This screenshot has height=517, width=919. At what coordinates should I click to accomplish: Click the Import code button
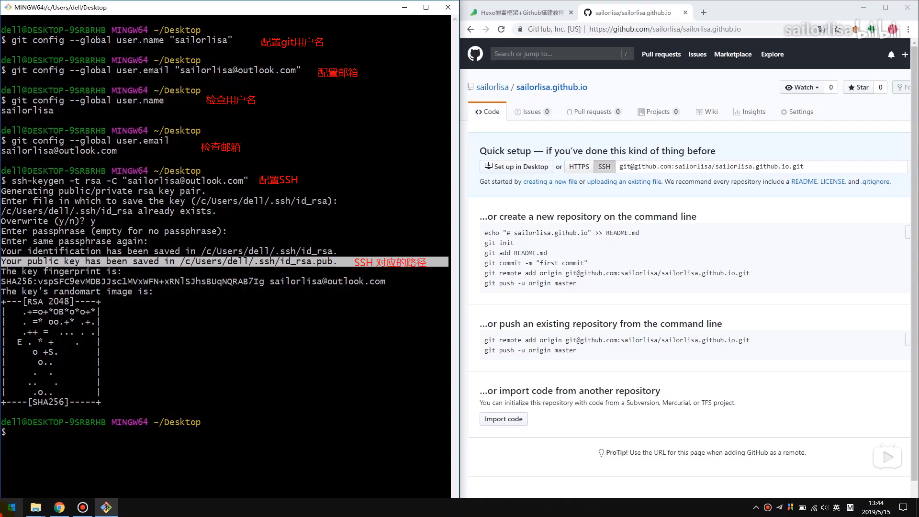coord(504,418)
